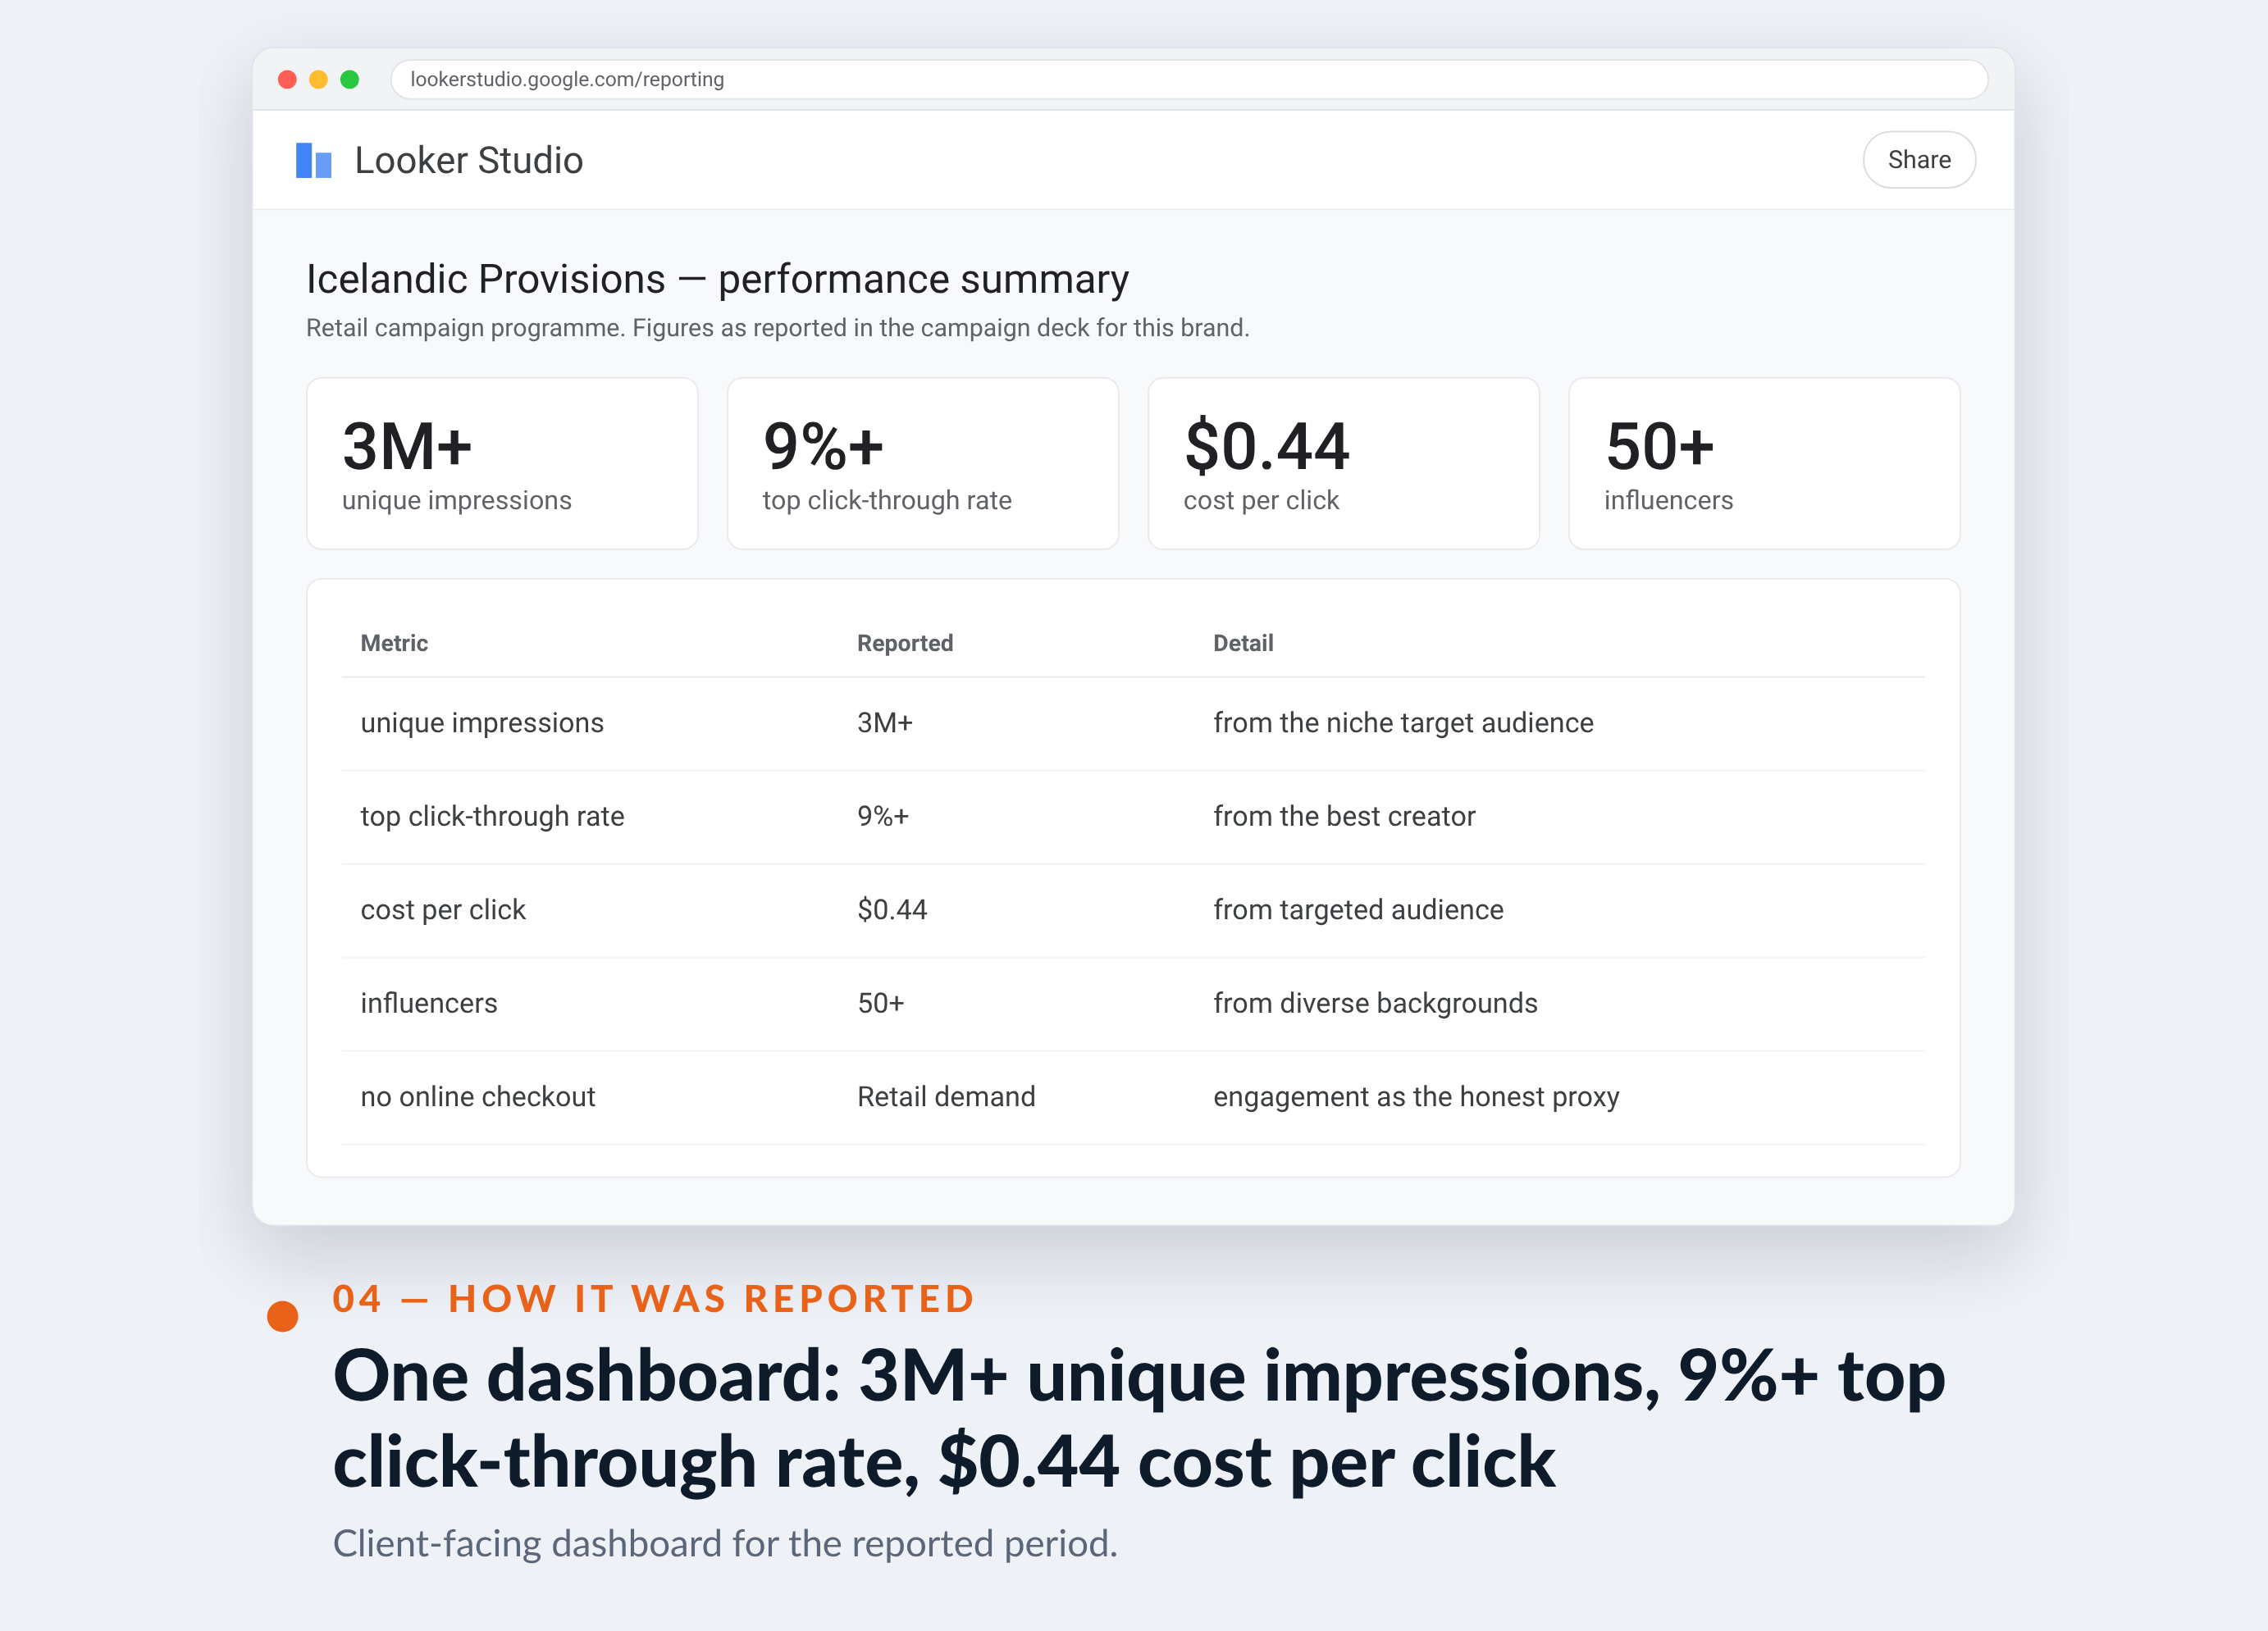This screenshot has width=2268, height=1631.
Task: Select the 50+ influencers scorecard
Action: point(1764,463)
